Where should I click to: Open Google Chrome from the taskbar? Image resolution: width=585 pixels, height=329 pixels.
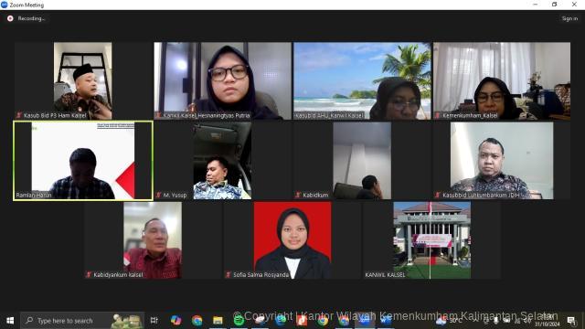pos(197,321)
